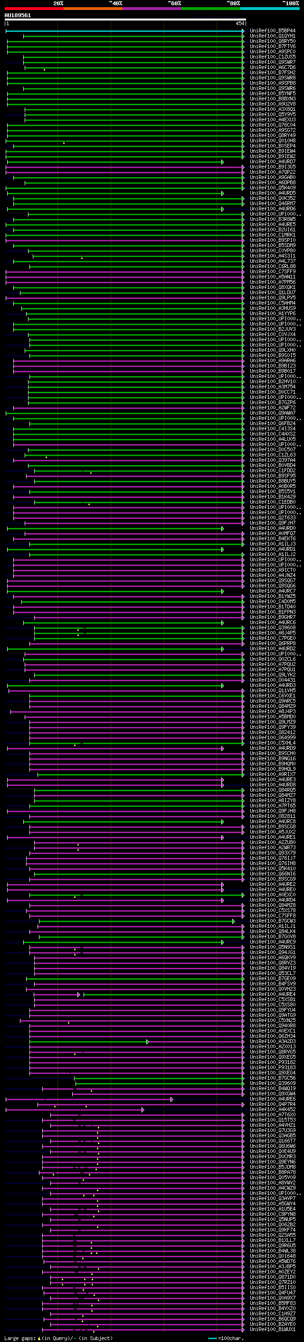The image size is (304, 1342).
Task: Click the white query sequence bar
Action: coord(125,19)
